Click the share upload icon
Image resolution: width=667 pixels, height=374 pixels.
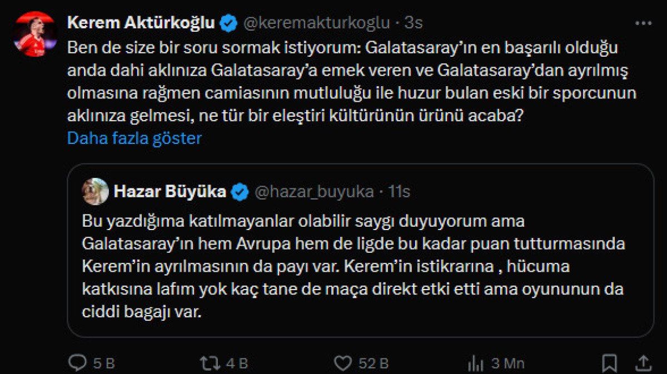pyautogui.click(x=643, y=363)
